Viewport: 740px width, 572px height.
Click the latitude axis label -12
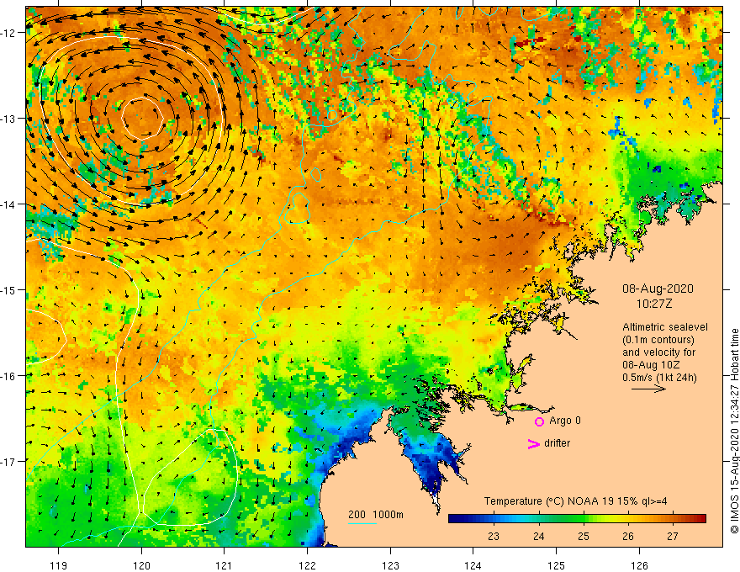8,33
